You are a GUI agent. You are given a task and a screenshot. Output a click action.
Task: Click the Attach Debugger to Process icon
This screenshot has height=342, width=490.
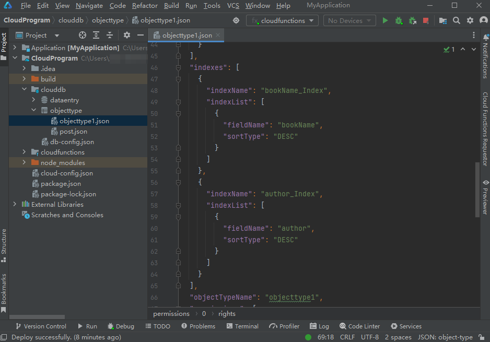pos(413,20)
